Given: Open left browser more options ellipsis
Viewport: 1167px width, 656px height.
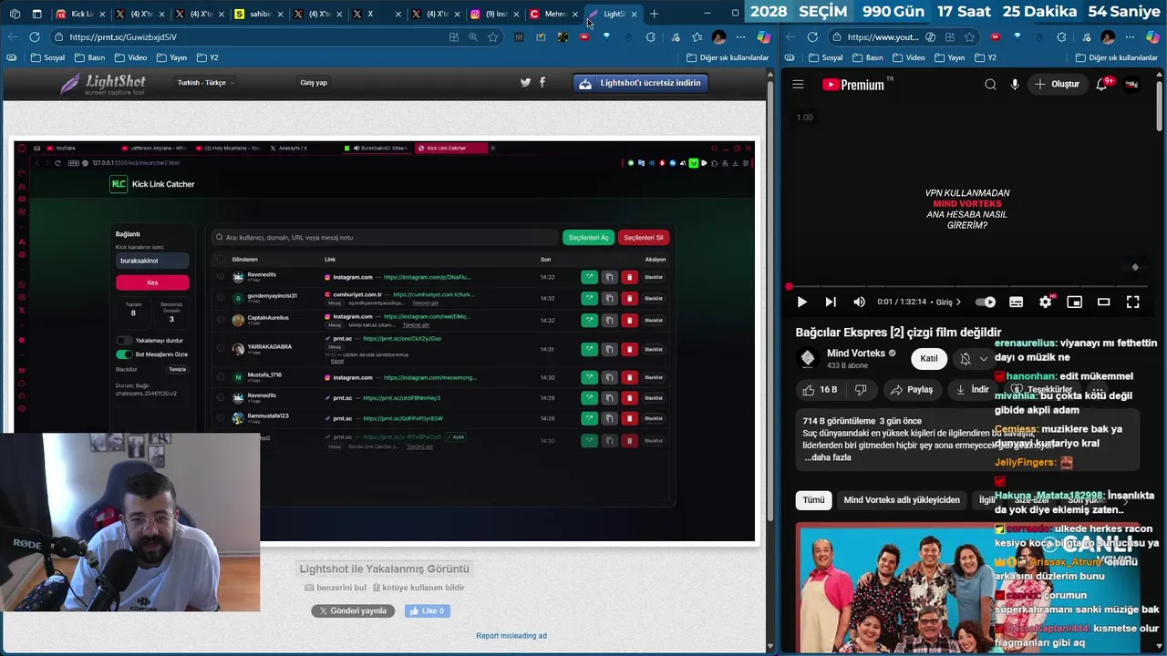Looking at the screenshot, I should pos(741,37).
